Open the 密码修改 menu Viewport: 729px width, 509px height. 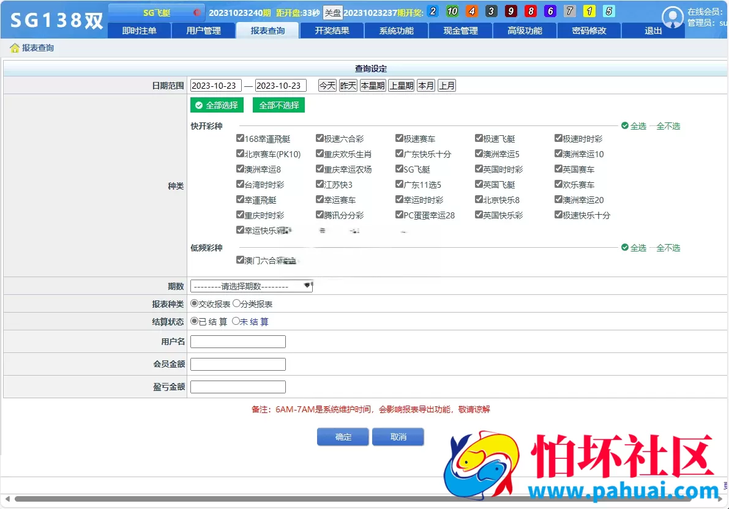[x=589, y=31]
